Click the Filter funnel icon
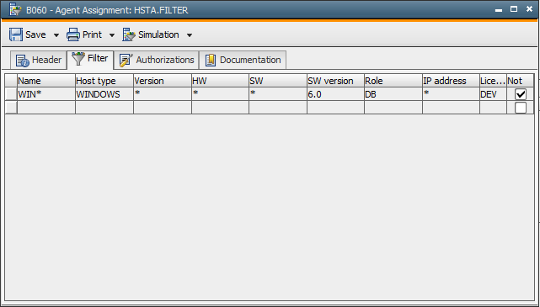 pyautogui.click(x=78, y=59)
